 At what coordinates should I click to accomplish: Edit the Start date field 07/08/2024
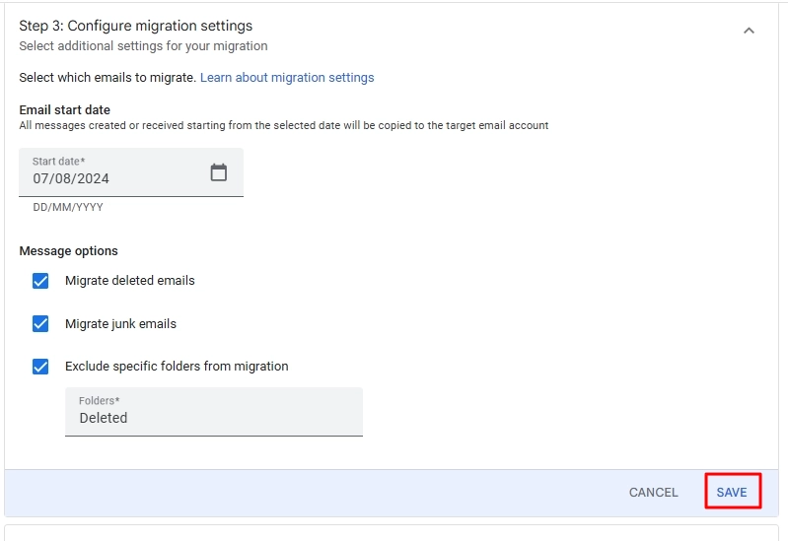[131, 172]
